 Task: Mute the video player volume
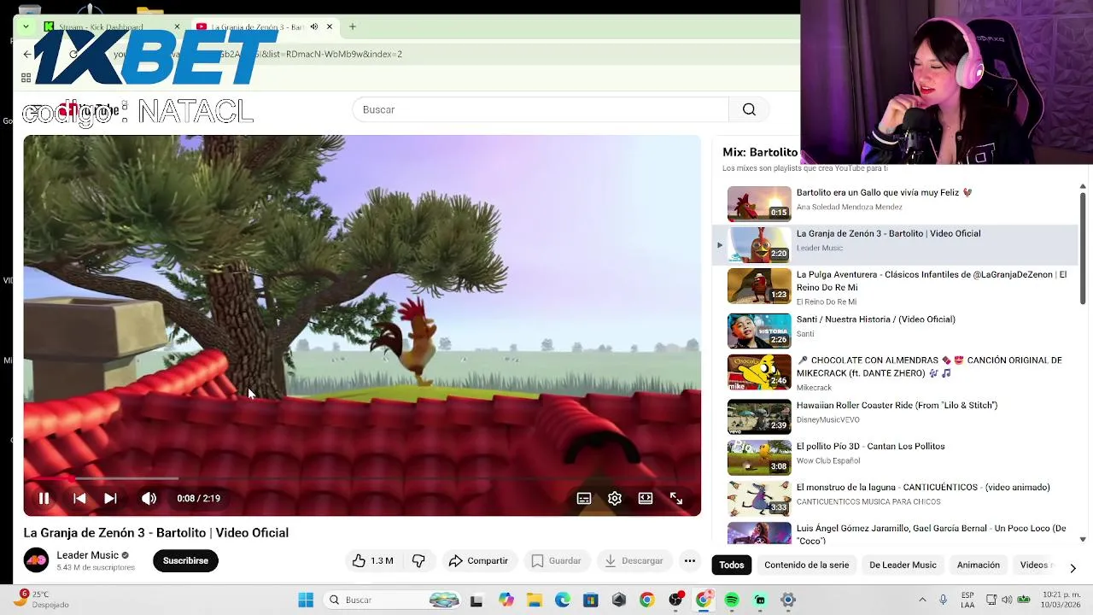coord(149,498)
